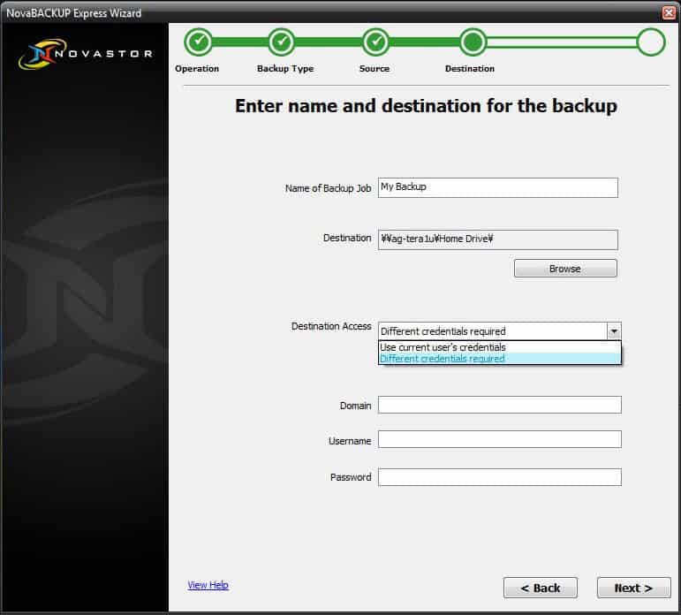Open the Destination Access dropdown arrow

click(614, 331)
